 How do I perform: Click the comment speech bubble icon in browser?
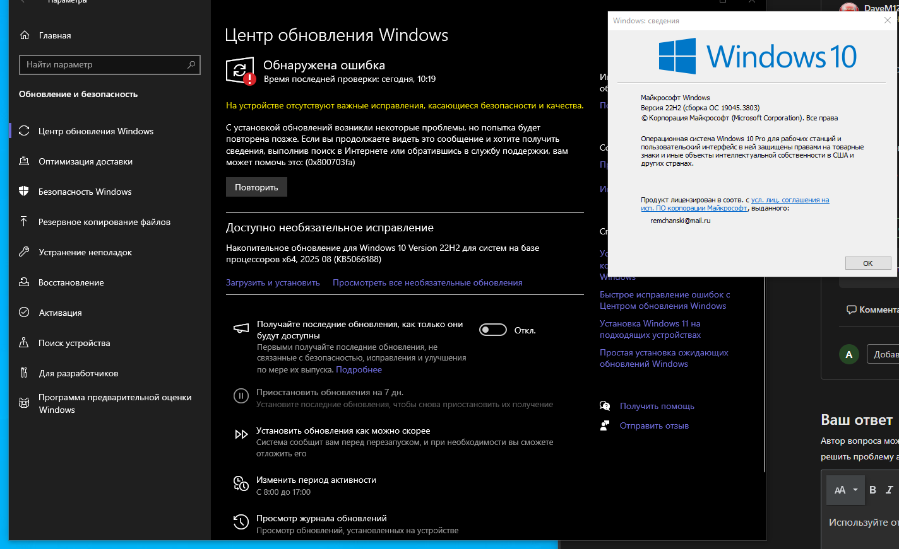851,309
